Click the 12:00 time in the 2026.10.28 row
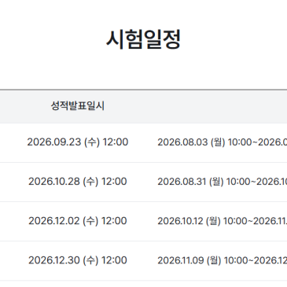The image size is (287, 287). click(114, 182)
